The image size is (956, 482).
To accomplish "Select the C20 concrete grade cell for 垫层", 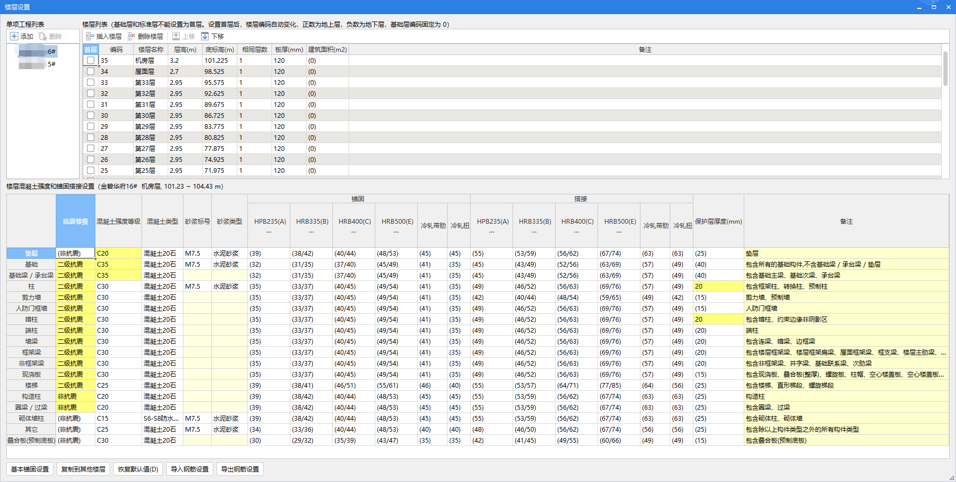I will [x=118, y=253].
